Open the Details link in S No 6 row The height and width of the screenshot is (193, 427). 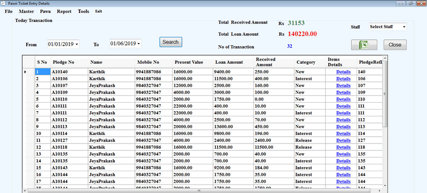click(343, 106)
